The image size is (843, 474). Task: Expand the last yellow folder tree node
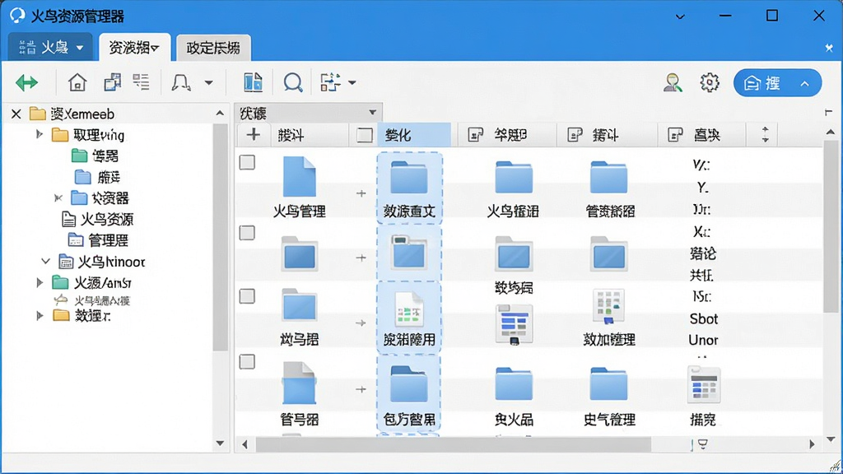tap(39, 315)
